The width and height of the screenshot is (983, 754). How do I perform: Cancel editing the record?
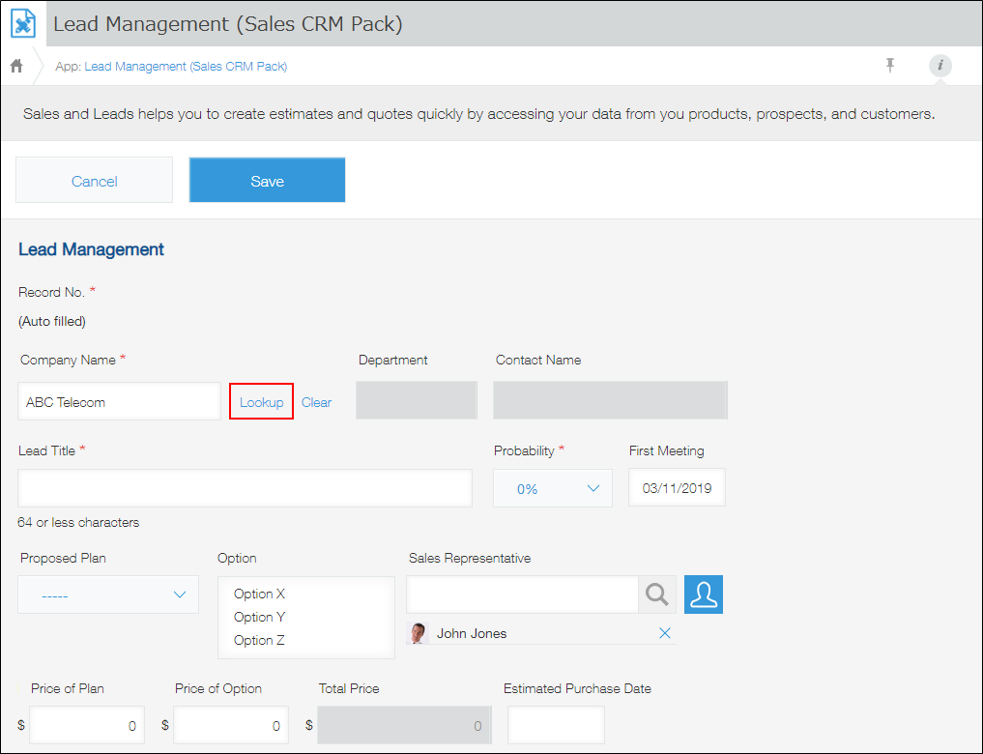(94, 181)
